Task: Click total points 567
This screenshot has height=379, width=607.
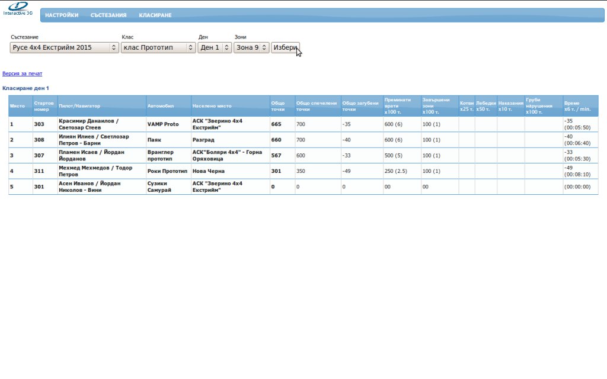Action: [282, 156]
